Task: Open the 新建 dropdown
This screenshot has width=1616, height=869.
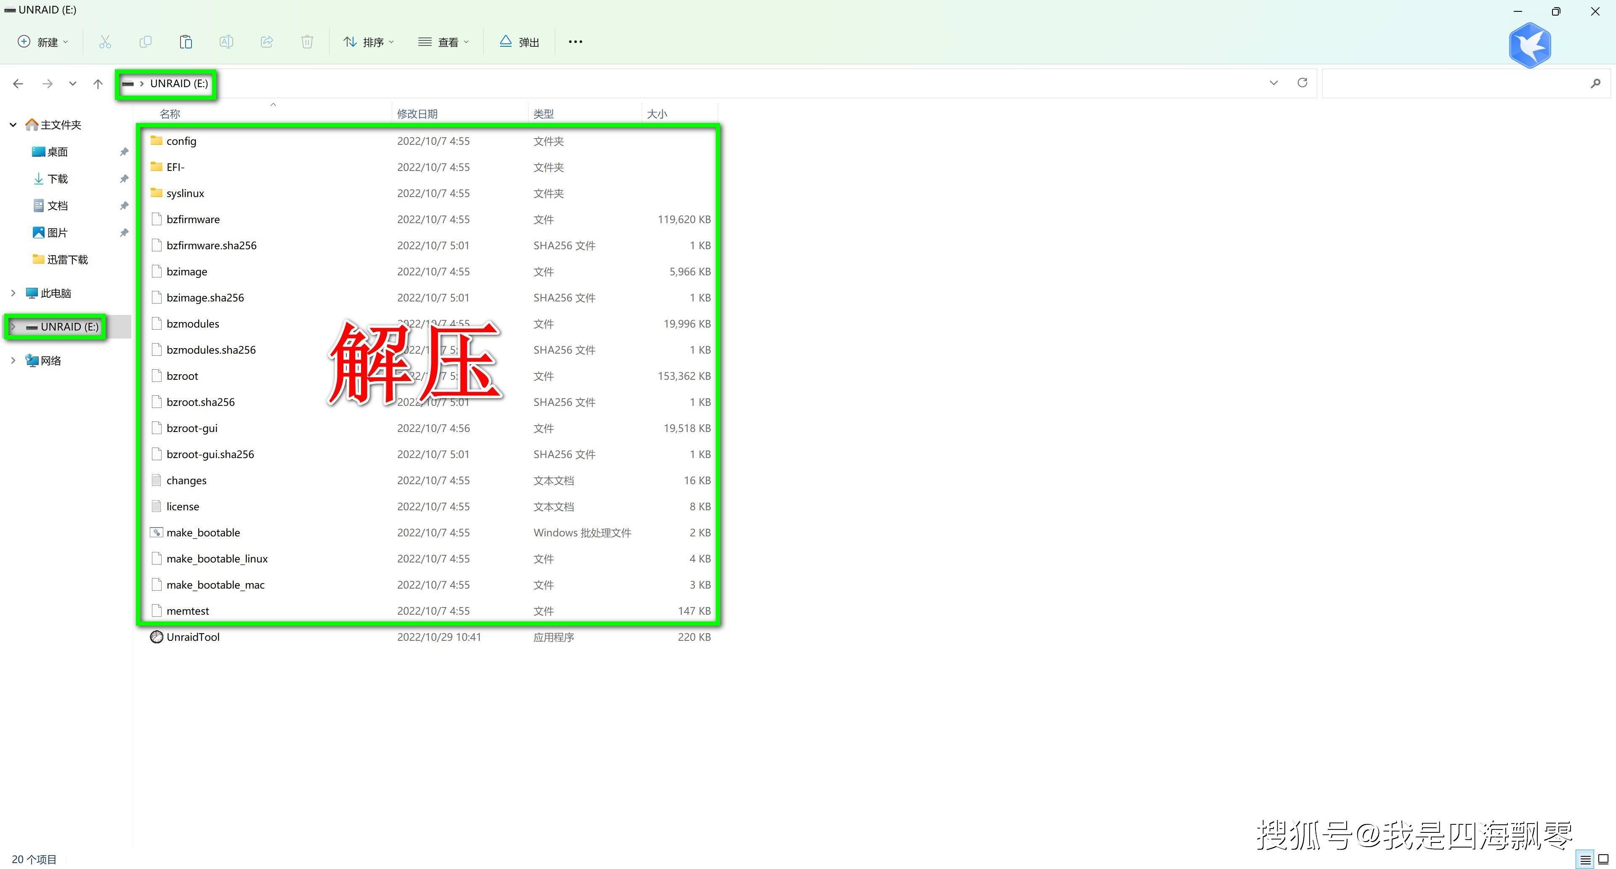Action: click(43, 42)
